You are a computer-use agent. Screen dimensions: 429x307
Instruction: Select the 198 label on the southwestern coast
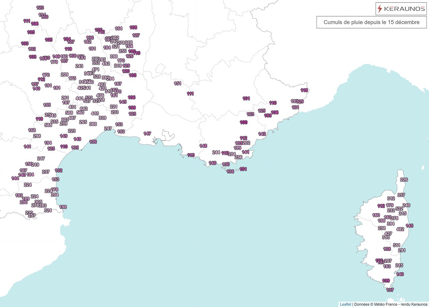(63, 207)
